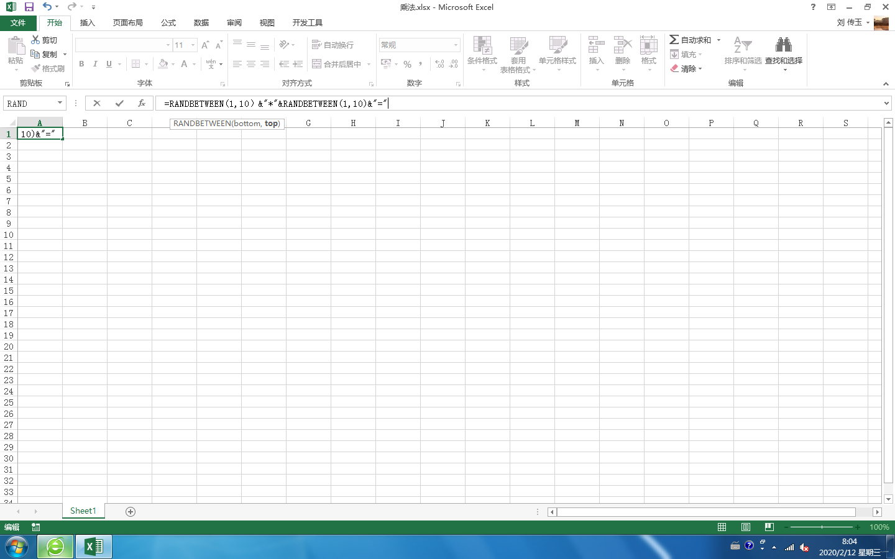The width and height of the screenshot is (895, 559).
Task: Collapse the ribbon
Action: (886, 84)
